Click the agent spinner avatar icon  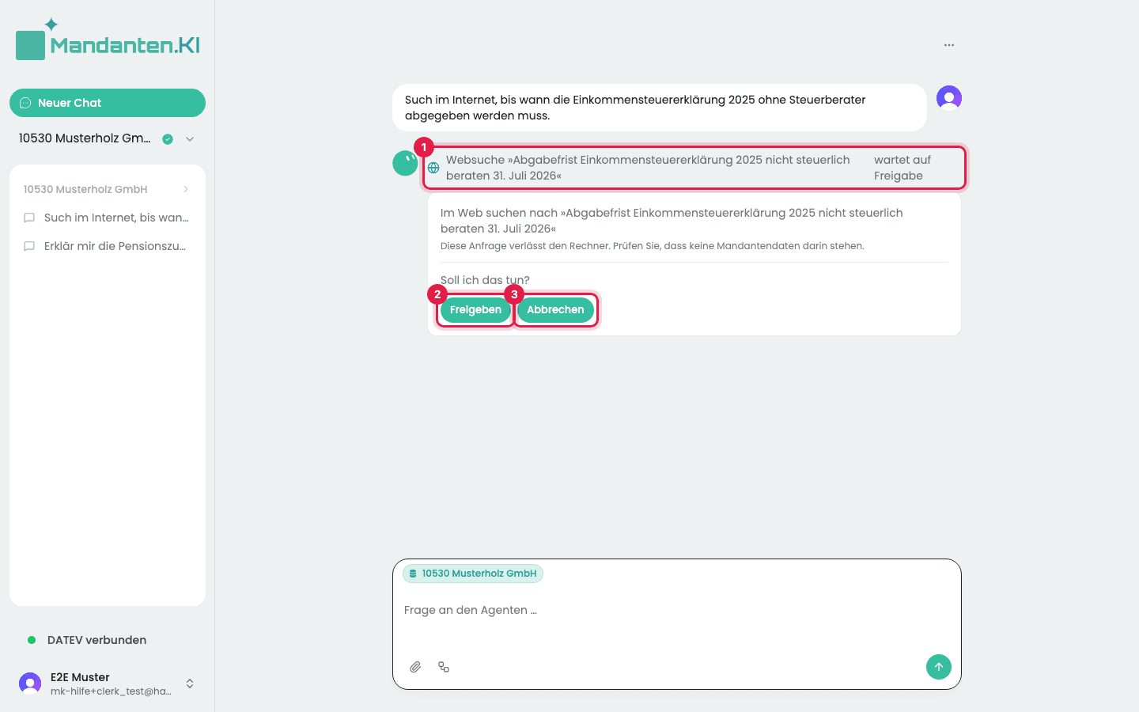point(405,164)
